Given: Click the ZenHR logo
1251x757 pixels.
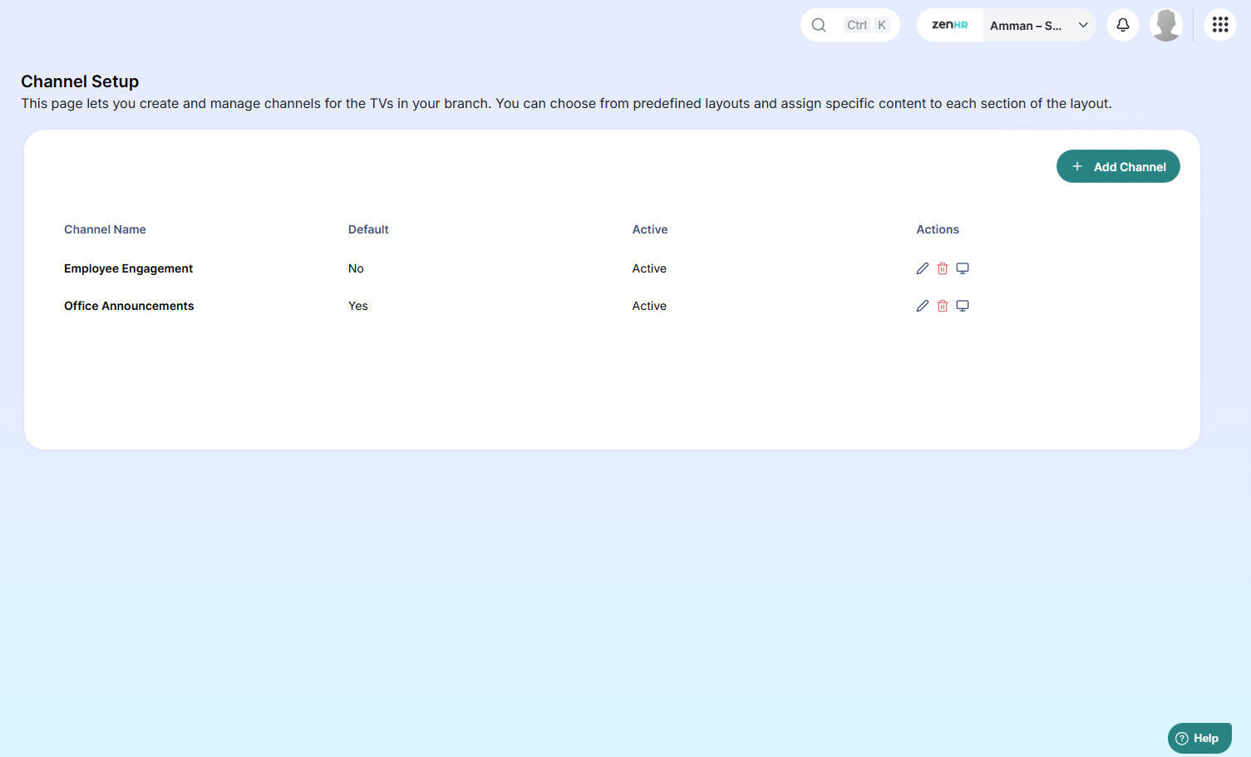Looking at the screenshot, I should [950, 25].
